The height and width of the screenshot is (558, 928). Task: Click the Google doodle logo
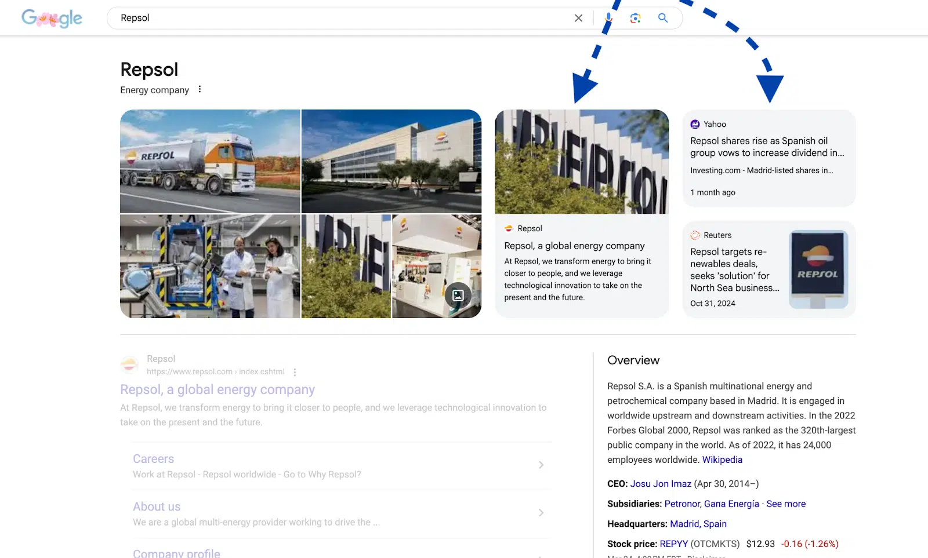[51, 18]
